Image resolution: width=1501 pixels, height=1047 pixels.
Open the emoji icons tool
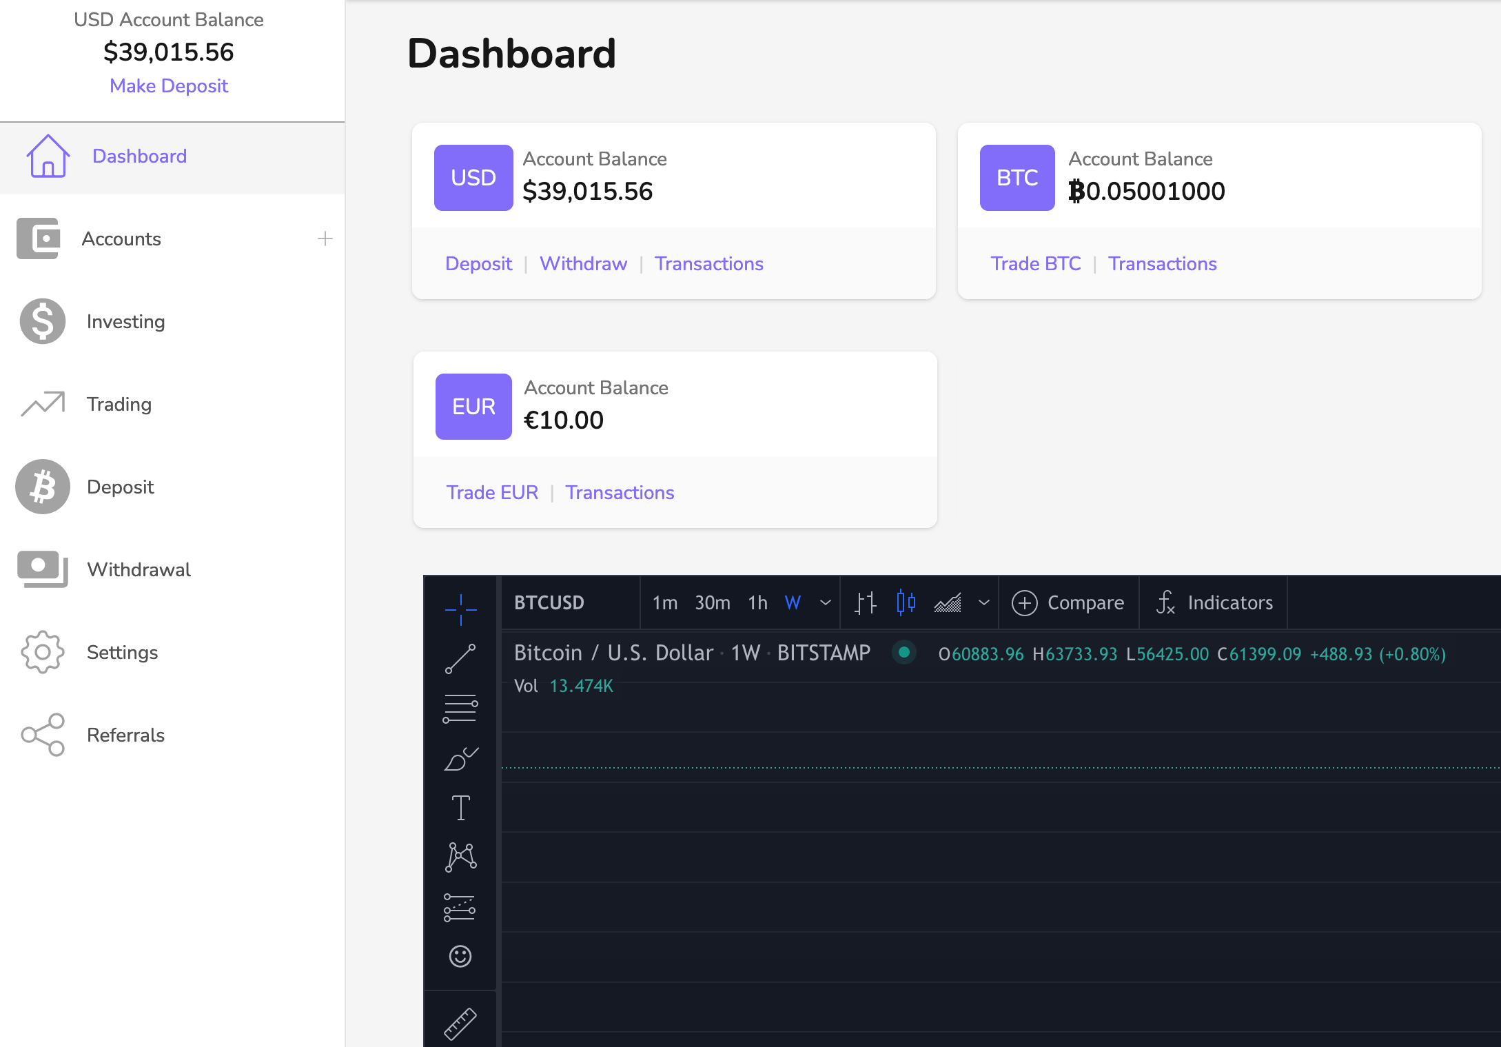pyautogui.click(x=460, y=956)
